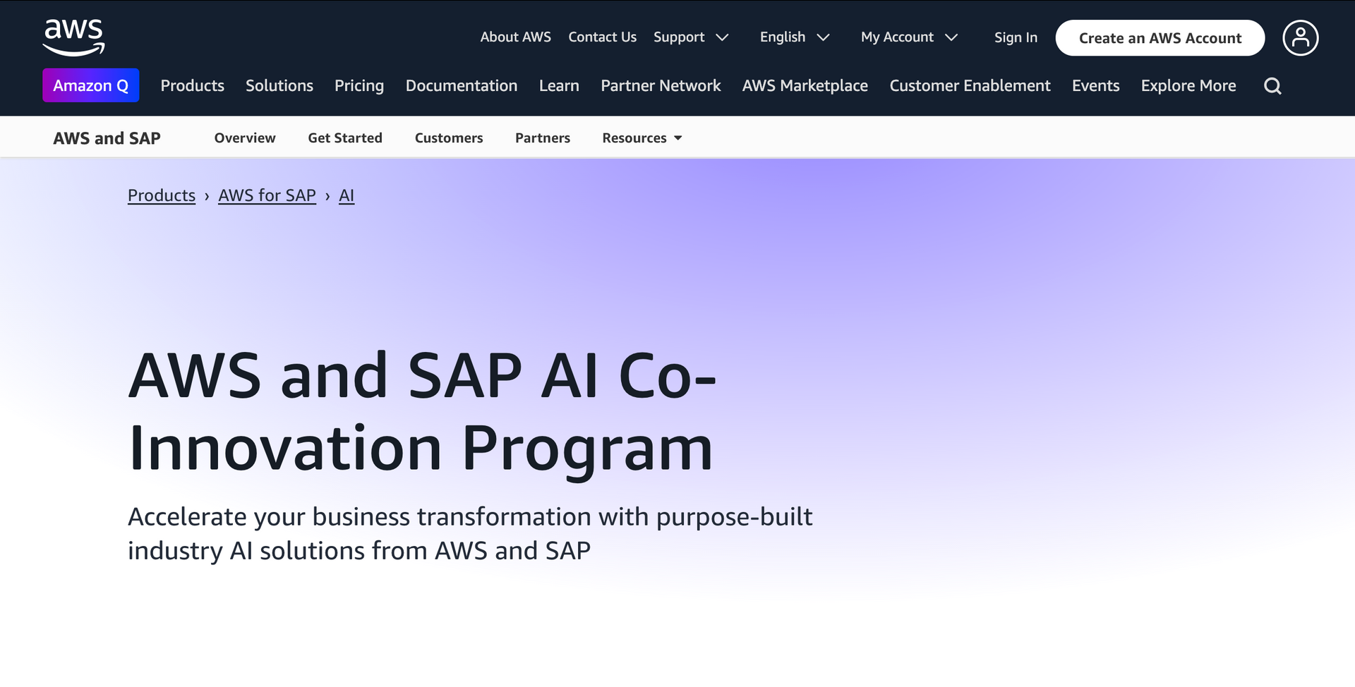Open Amazon Q button
Screen dimensions: 1355x687
[90, 85]
